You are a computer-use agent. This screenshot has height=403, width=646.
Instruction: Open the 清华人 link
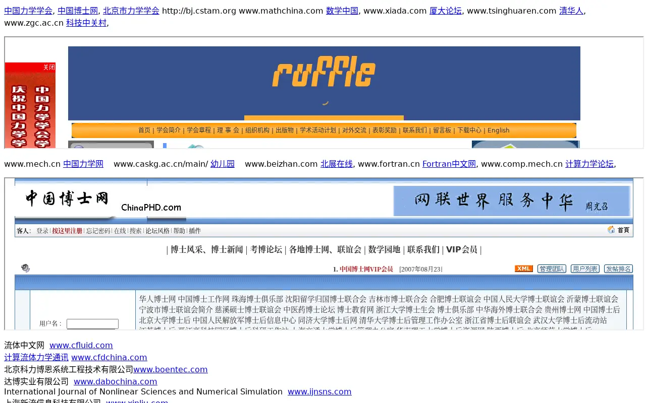pyautogui.click(x=571, y=11)
